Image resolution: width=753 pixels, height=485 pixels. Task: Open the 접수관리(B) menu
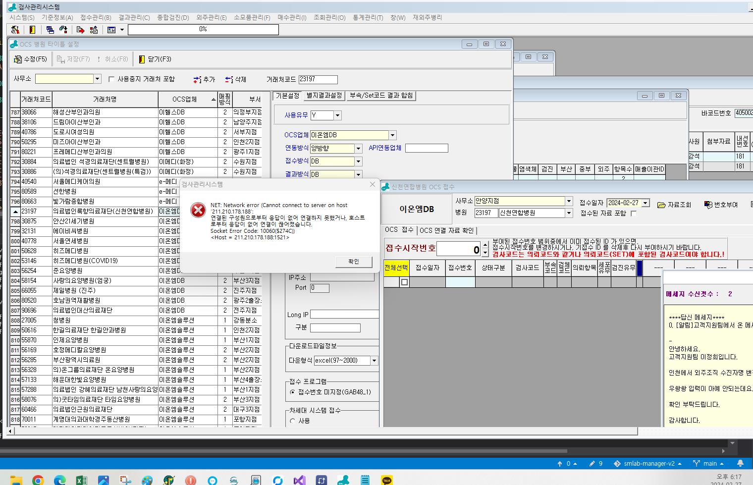click(x=96, y=17)
